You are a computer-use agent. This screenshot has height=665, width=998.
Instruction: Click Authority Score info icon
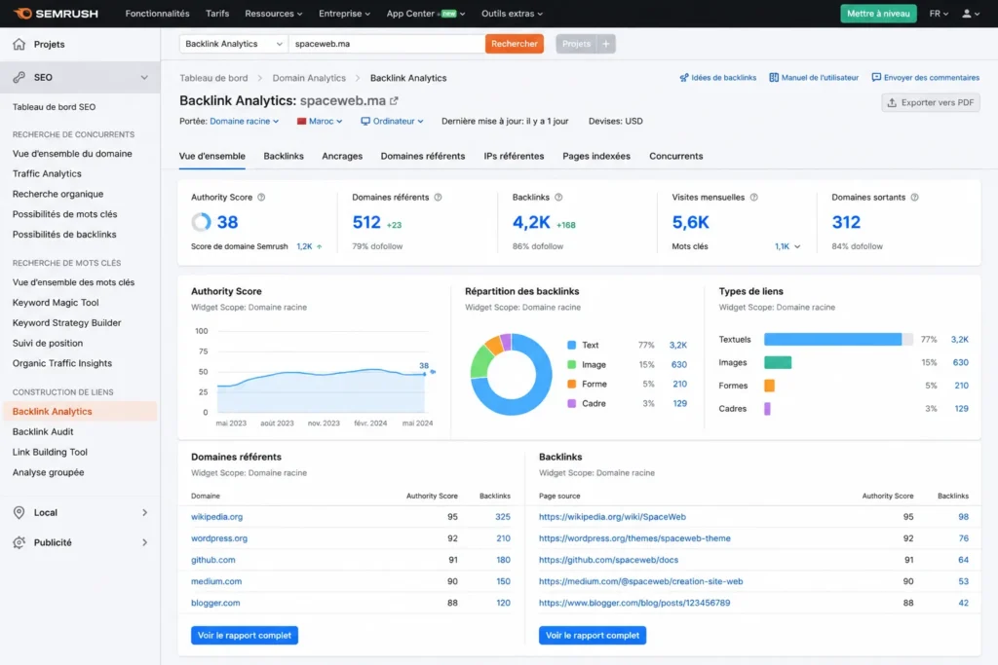(261, 197)
